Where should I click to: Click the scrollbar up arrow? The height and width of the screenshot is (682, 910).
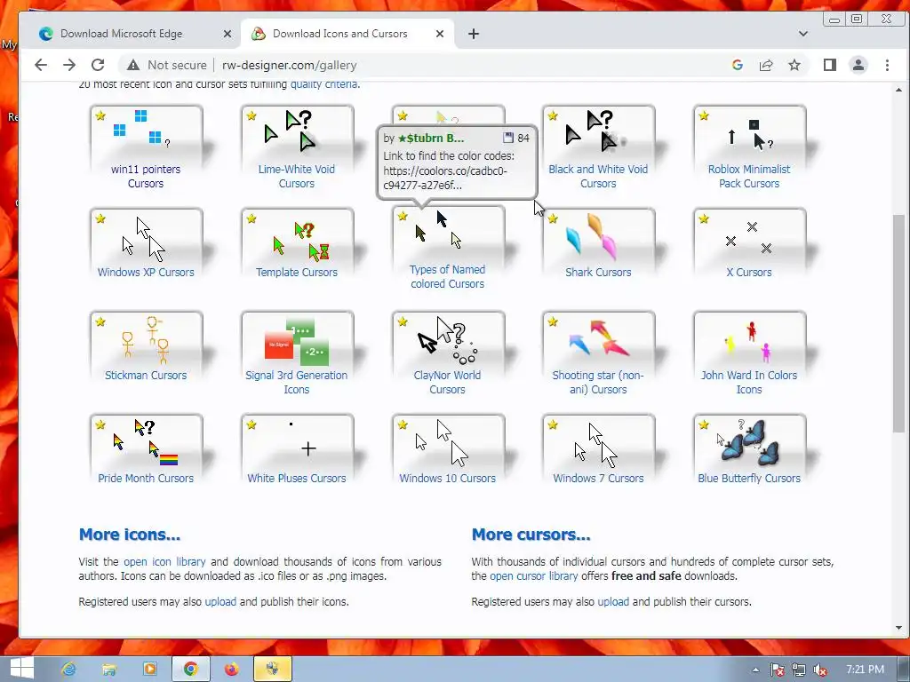pos(898,90)
